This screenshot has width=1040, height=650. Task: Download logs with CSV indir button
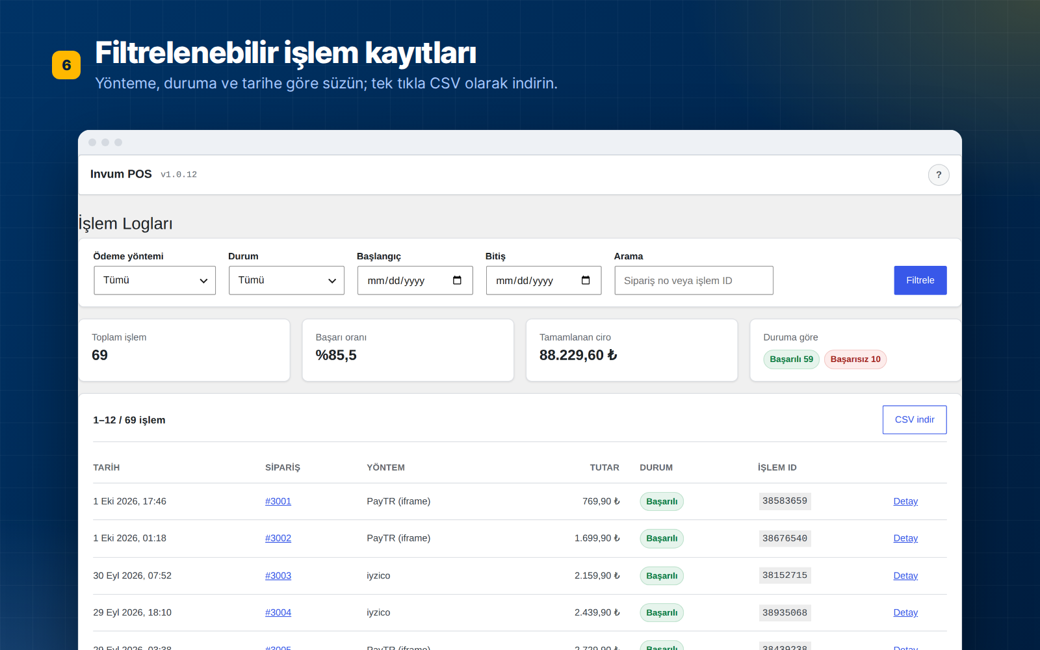[915, 420]
